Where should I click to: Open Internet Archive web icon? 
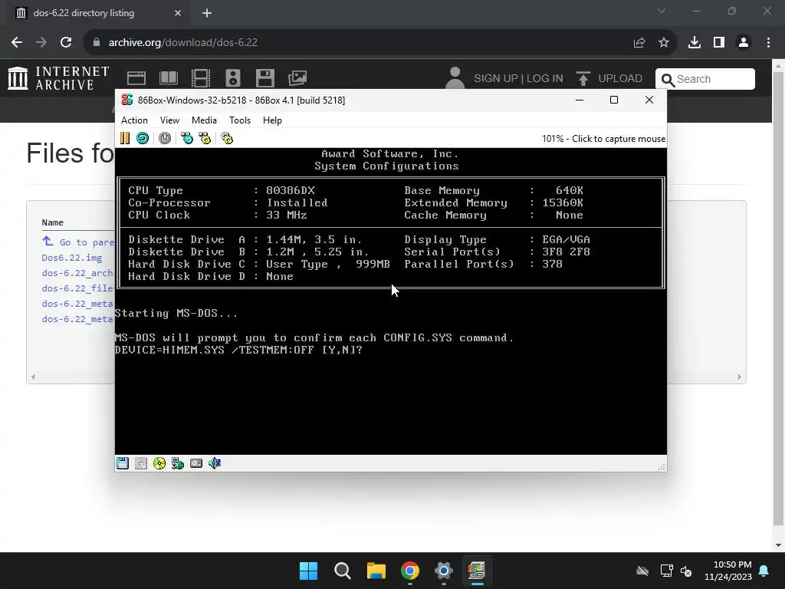(136, 78)
